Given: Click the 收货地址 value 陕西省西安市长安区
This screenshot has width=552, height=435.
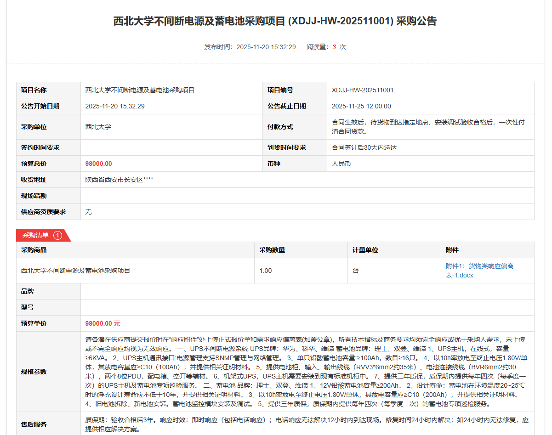Looking at the screenshot, I should (x=119, y=180).
